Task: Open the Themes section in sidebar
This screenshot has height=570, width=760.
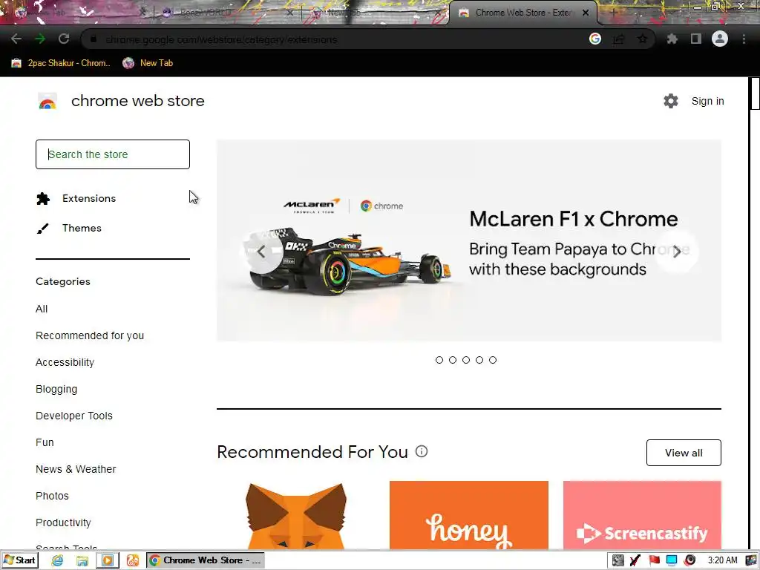Action: (x=69, y=228)
